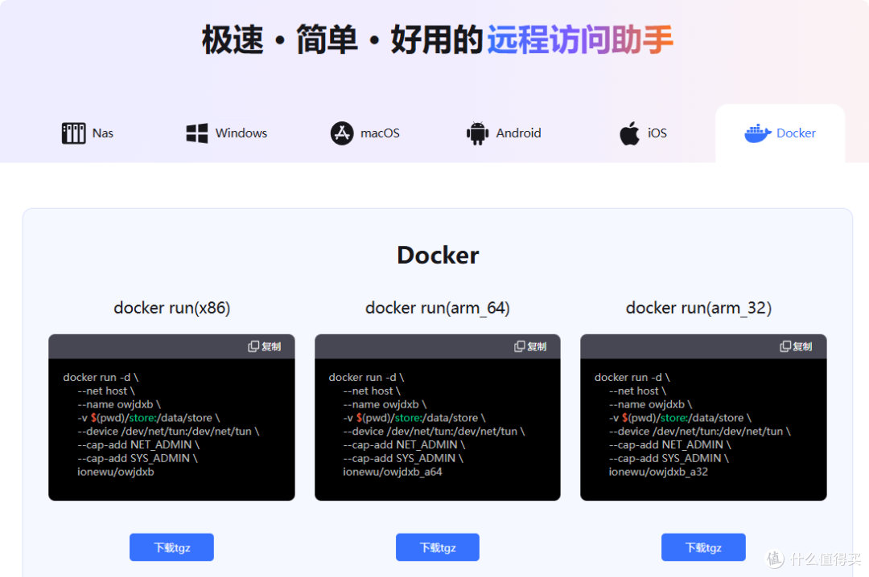
Task: Copy the arm_32 docker run command
Action: click(796, 346)
